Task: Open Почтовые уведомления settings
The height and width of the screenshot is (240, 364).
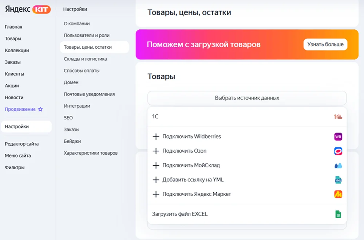Action: tap(90, 94)
